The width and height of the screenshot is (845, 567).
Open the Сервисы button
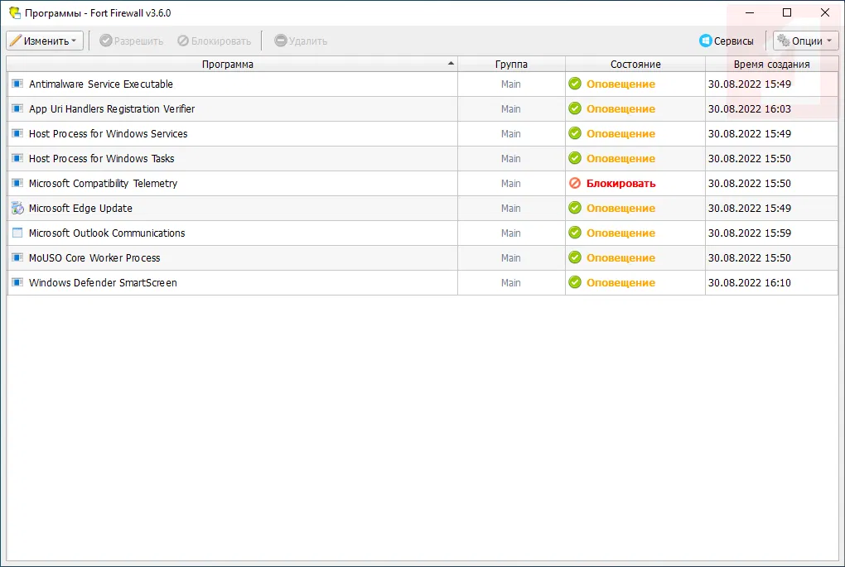pos(727,41)
